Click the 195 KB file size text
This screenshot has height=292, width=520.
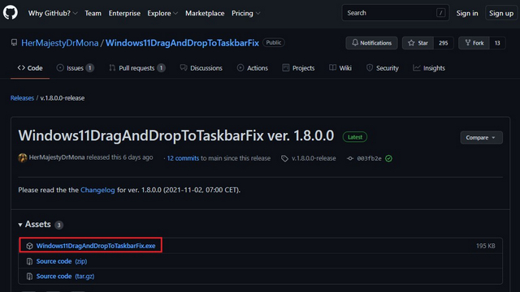coord(486,246)
